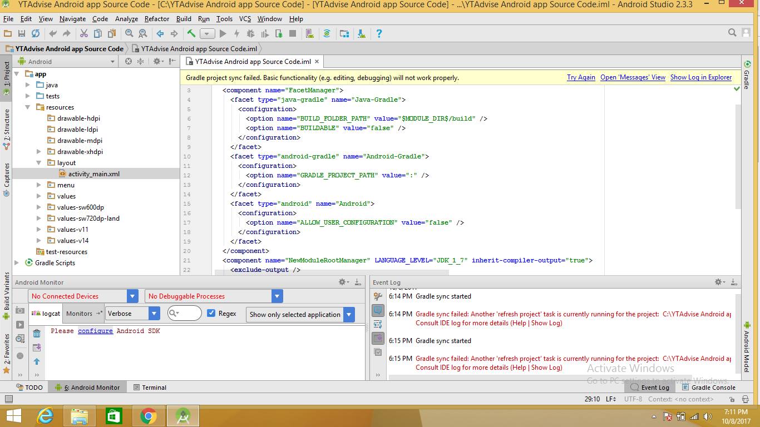The image size is (760, 427).
Task: Click the Run play icon
Action: coord(223,34)
